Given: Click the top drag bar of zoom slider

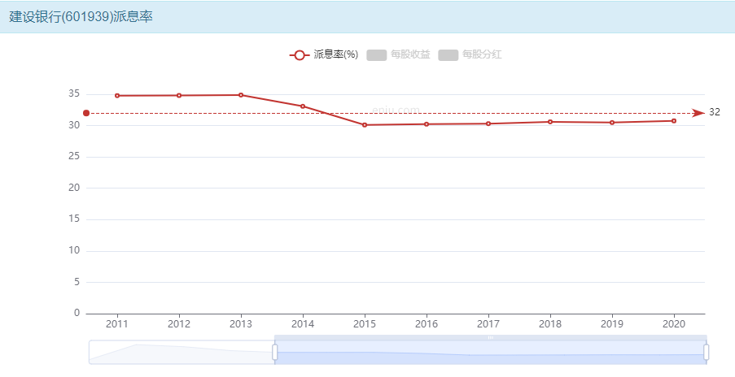Looking at the screenshot, I should tap(490, 337).
